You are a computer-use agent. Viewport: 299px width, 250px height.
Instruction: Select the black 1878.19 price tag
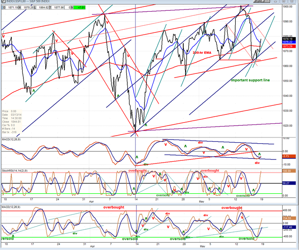click(x=289, y=39)
